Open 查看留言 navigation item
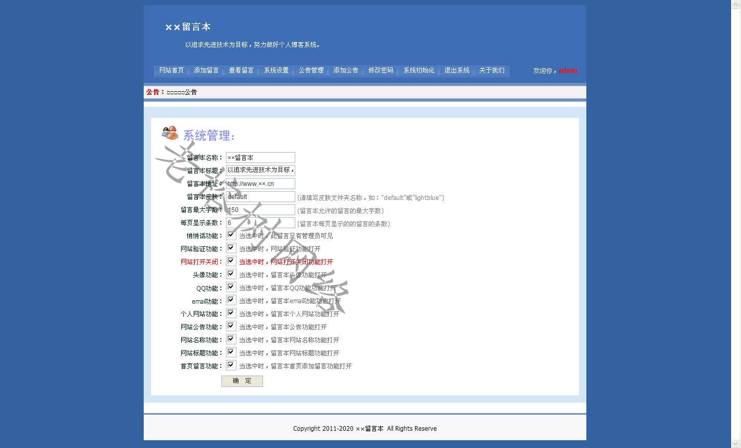Image resolution: width=741 pixels, height=448 pixels. pos(241,70)
